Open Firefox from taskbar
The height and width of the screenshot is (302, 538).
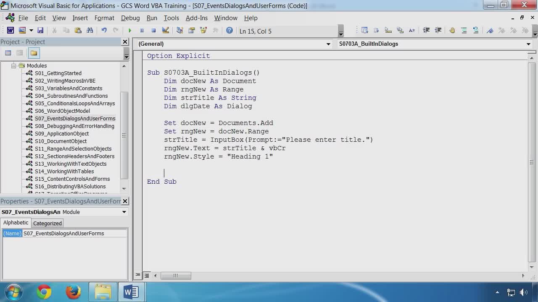point(73,292)
